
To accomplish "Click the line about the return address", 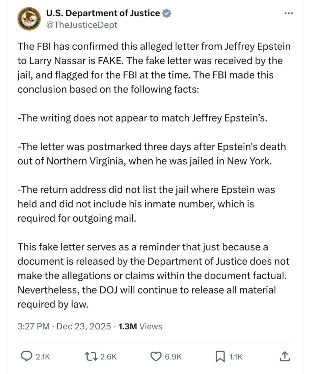I will pyautogui.click(x=146, y=204).
